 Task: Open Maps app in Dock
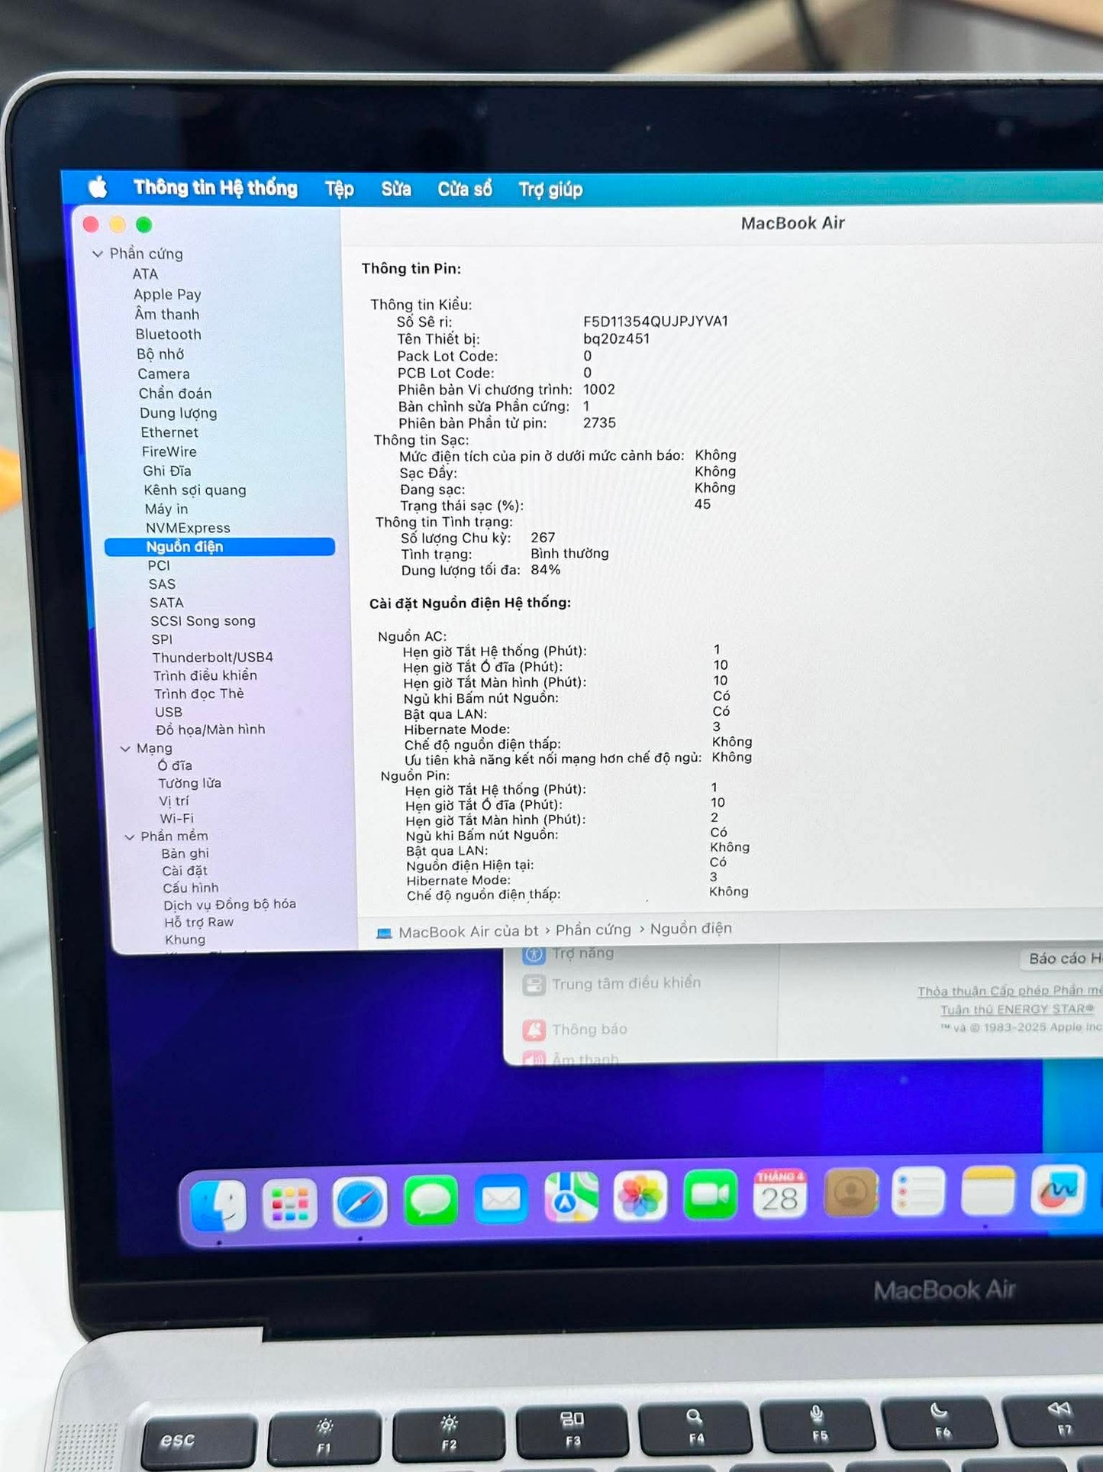[570, 1197]
